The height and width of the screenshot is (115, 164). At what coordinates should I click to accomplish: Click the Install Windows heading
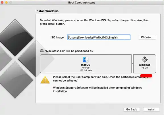[x=47, y=11]
